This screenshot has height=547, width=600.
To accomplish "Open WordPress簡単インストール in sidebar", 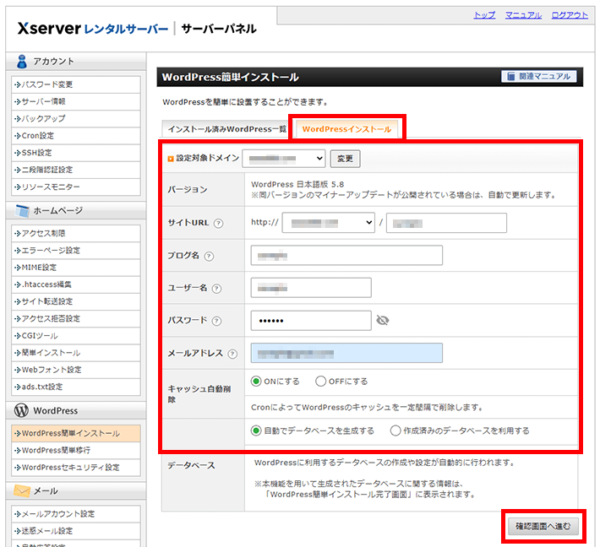I will click(x=76, y=434).
